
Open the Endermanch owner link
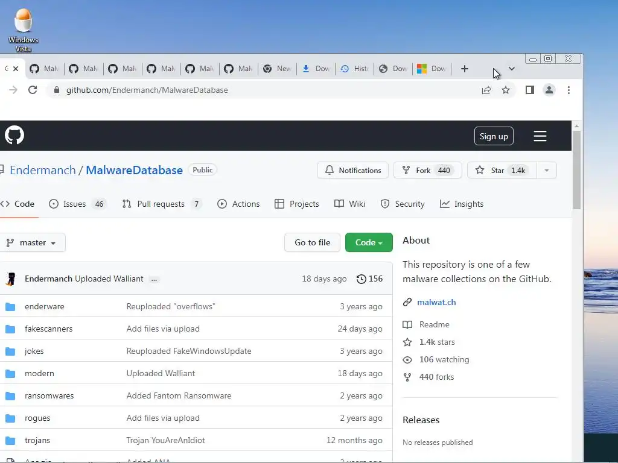[43, 170]
